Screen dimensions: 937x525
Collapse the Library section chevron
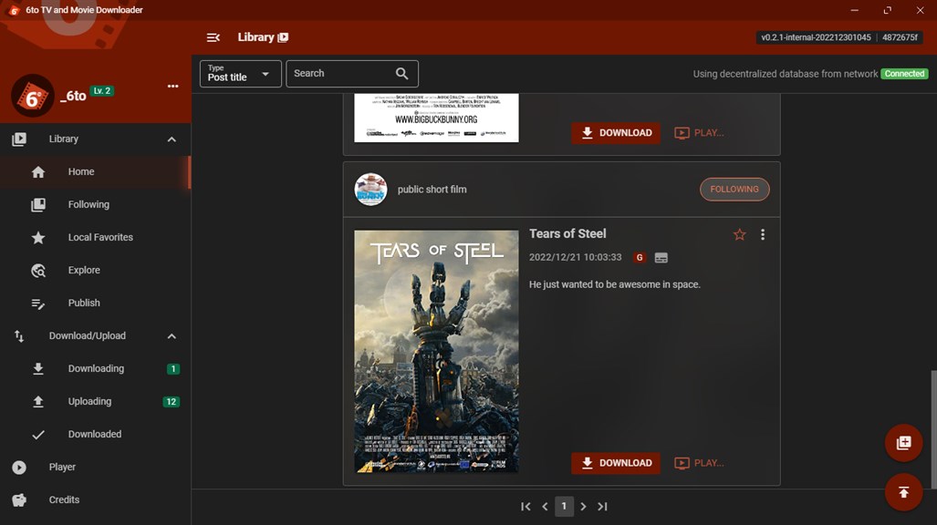[172, 139]
